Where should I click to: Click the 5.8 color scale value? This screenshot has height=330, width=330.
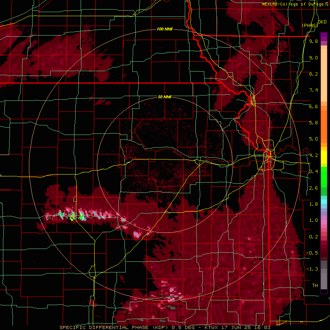pos(313,123)
